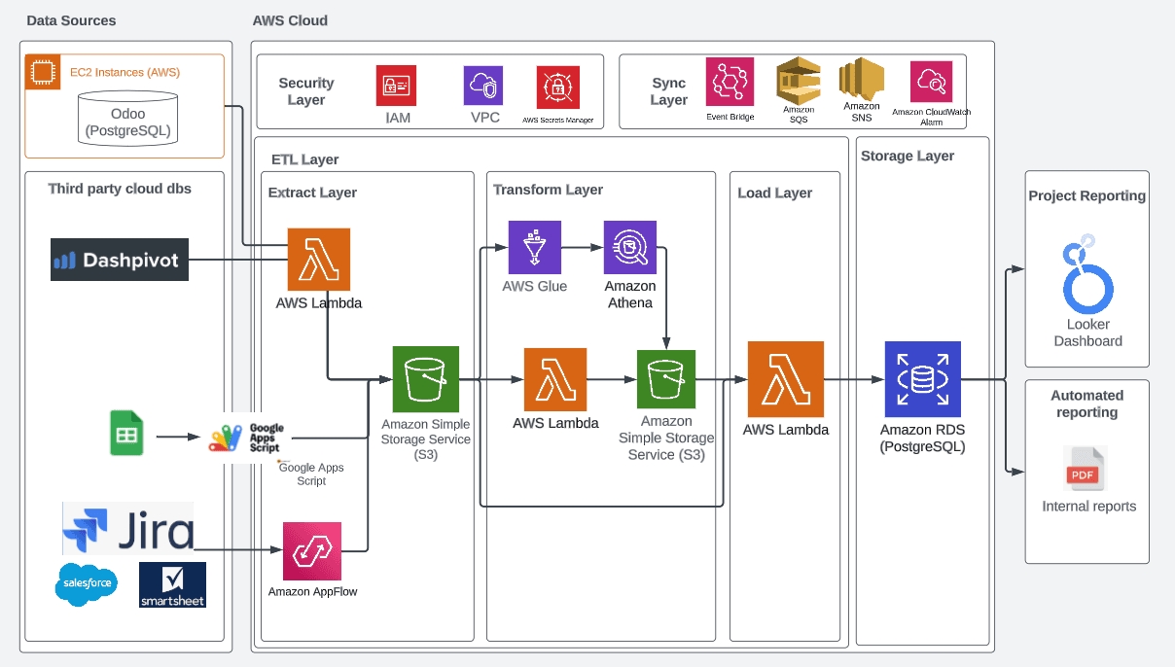Click the AWS Secrets Manager icon
The image size is (1175, 667).
(557, 88)
